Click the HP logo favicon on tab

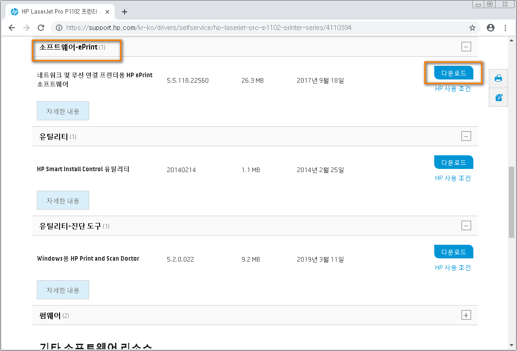pos(15,12)
